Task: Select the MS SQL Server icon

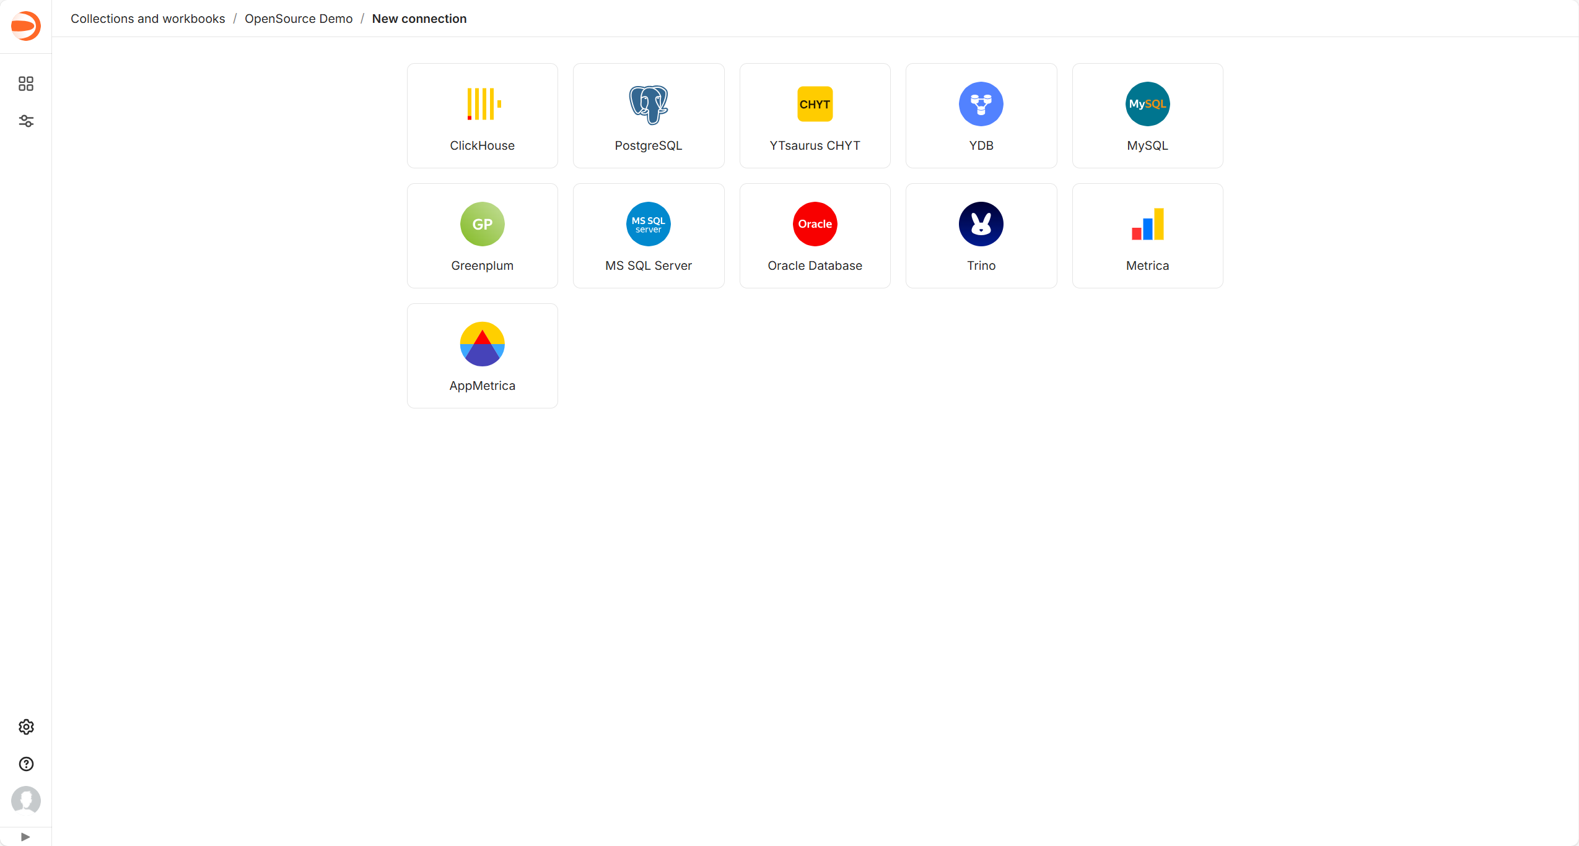Action: pos(649,224)
